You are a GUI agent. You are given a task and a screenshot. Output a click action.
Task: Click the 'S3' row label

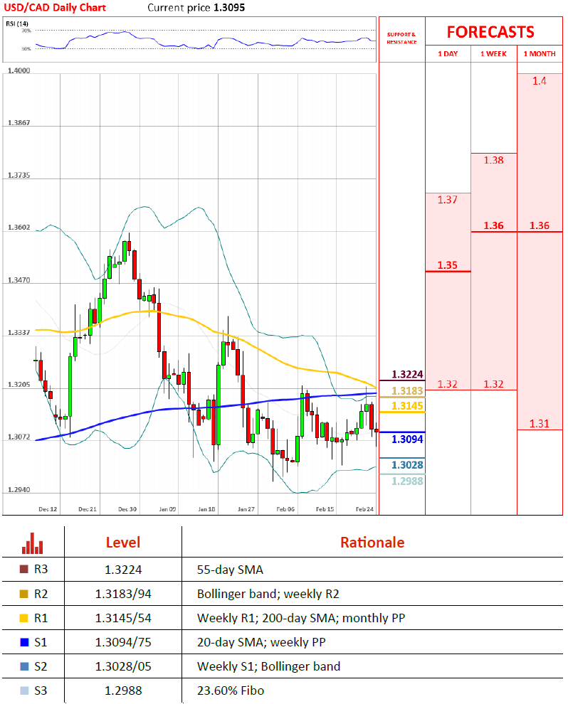[41, 690]
